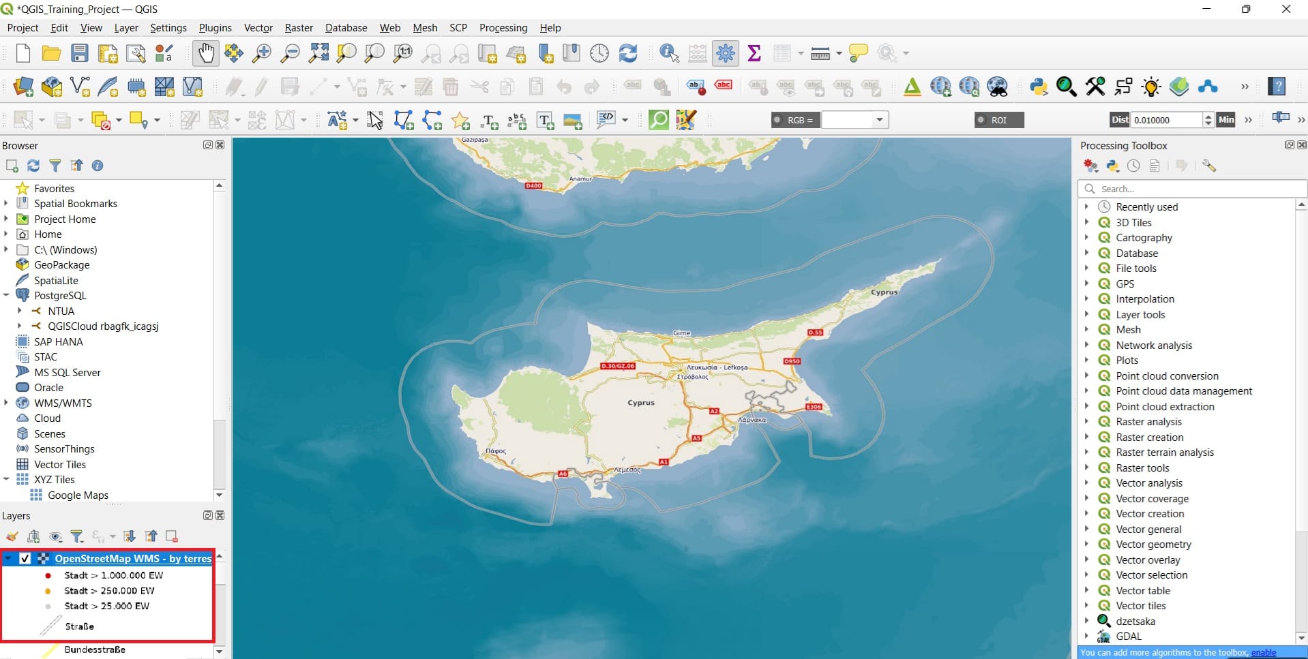Screen dimensions: 1308x659
Task: Click the Add Picture annotation icon
Action: 573,121
